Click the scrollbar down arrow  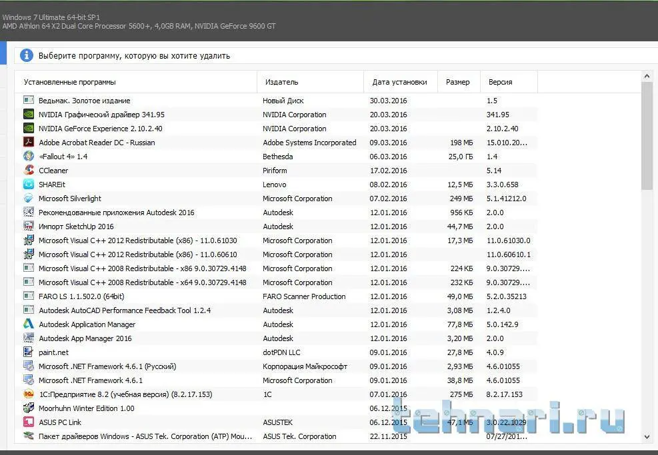[647, 437]
